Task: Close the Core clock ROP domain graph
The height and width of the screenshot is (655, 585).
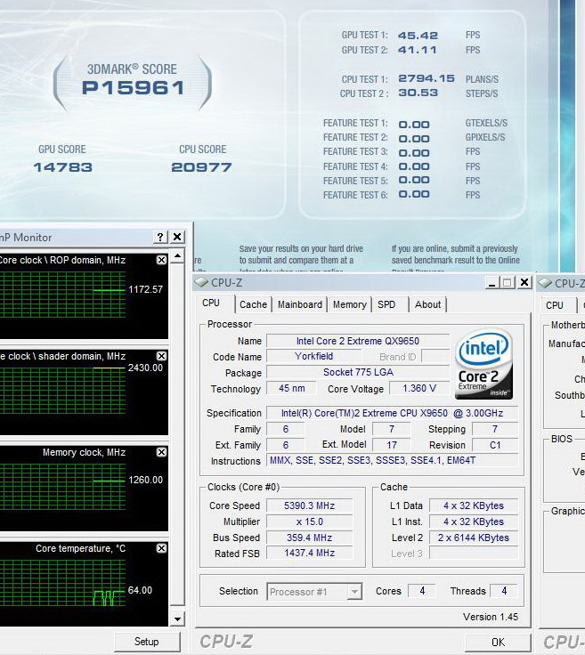Action: [x=161, y=260]
